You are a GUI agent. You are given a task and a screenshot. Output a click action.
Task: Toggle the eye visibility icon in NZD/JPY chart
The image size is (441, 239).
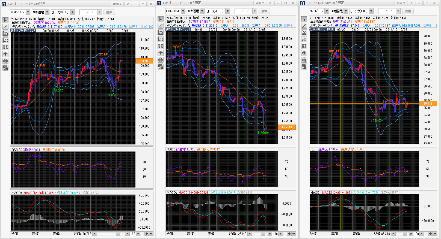pyautogui.click(x=304, y=53)
